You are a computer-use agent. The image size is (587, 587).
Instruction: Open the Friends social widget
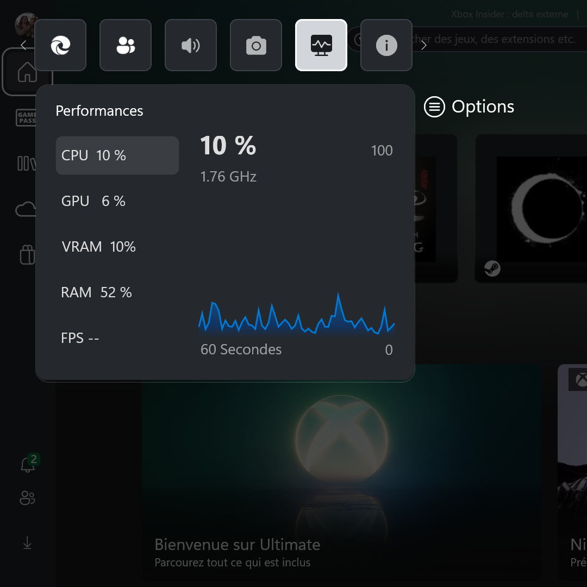(x=126, y=46)
